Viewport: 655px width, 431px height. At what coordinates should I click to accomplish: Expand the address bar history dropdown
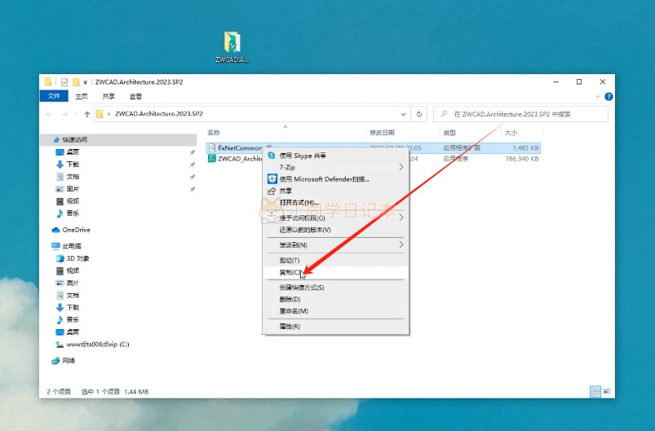click(403, 114)
